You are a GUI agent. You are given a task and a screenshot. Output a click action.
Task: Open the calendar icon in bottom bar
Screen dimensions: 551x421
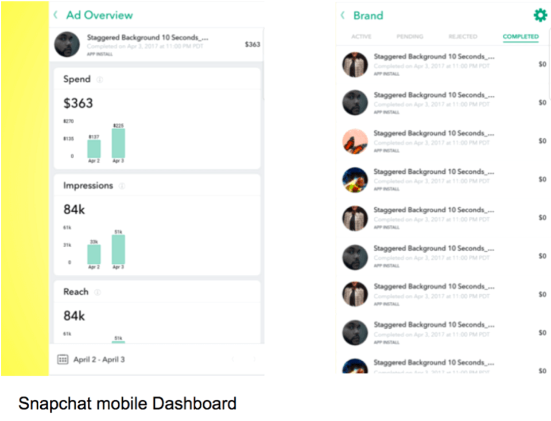pos(63,360)
